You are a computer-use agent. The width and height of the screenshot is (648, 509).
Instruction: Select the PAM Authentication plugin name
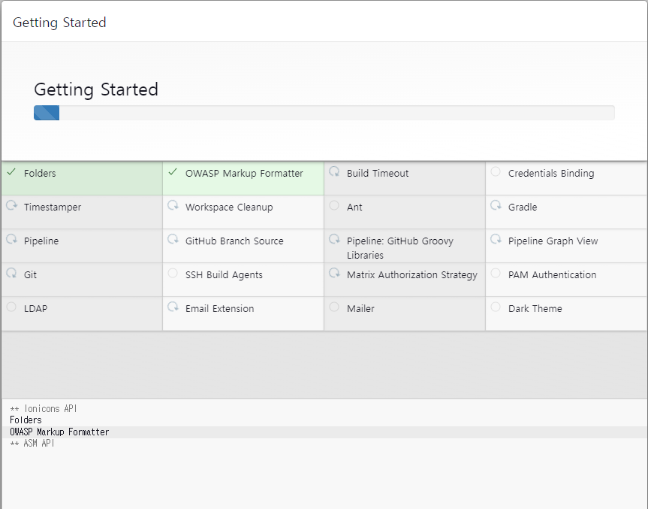(552, 274)
